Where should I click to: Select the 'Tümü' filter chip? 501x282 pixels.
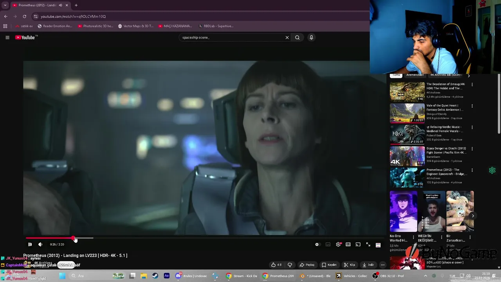396,75
